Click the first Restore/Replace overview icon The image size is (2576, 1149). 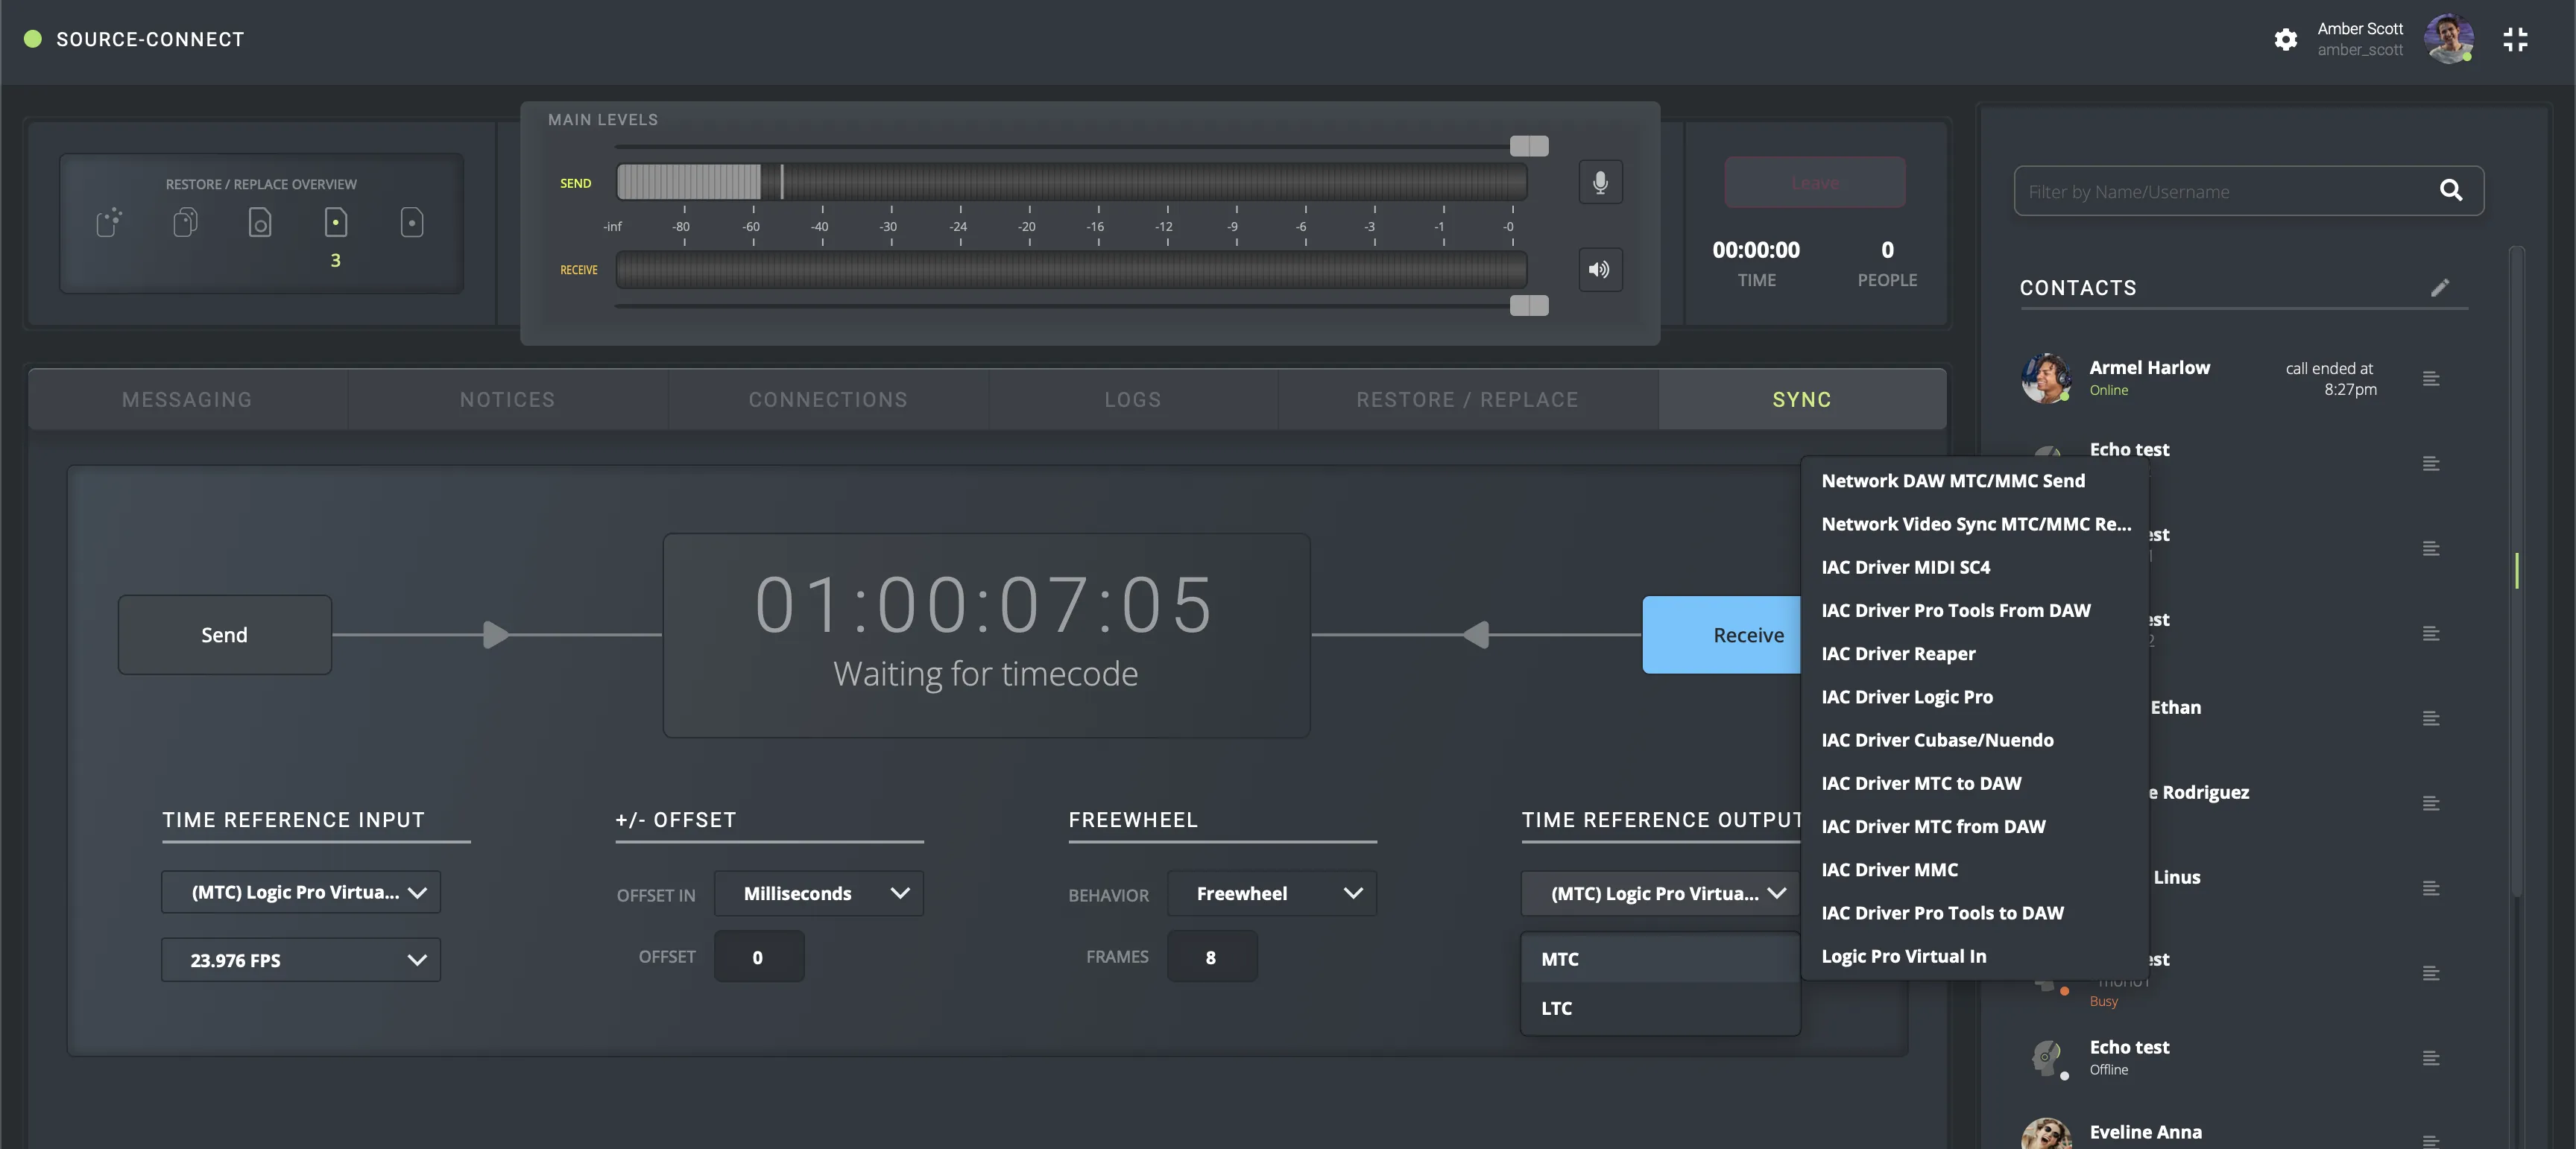click(109, 222)
